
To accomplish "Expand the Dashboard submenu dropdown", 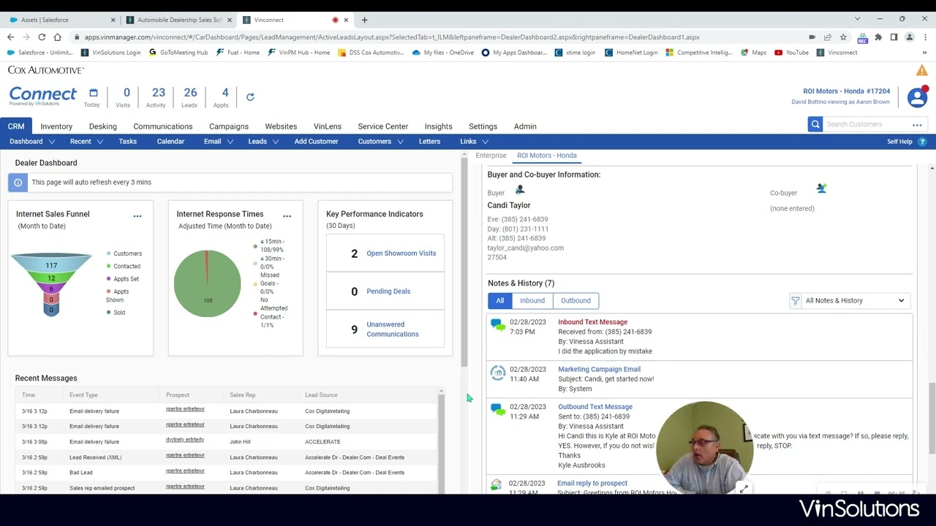I will (52, 142).
